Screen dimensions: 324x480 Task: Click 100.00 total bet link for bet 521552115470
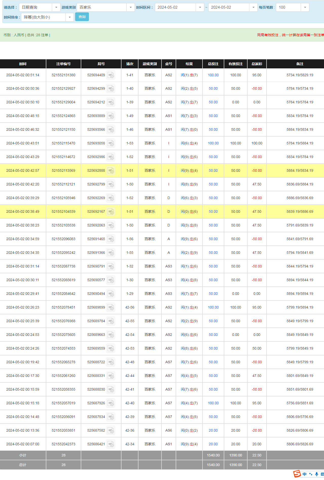pos(213,143)
